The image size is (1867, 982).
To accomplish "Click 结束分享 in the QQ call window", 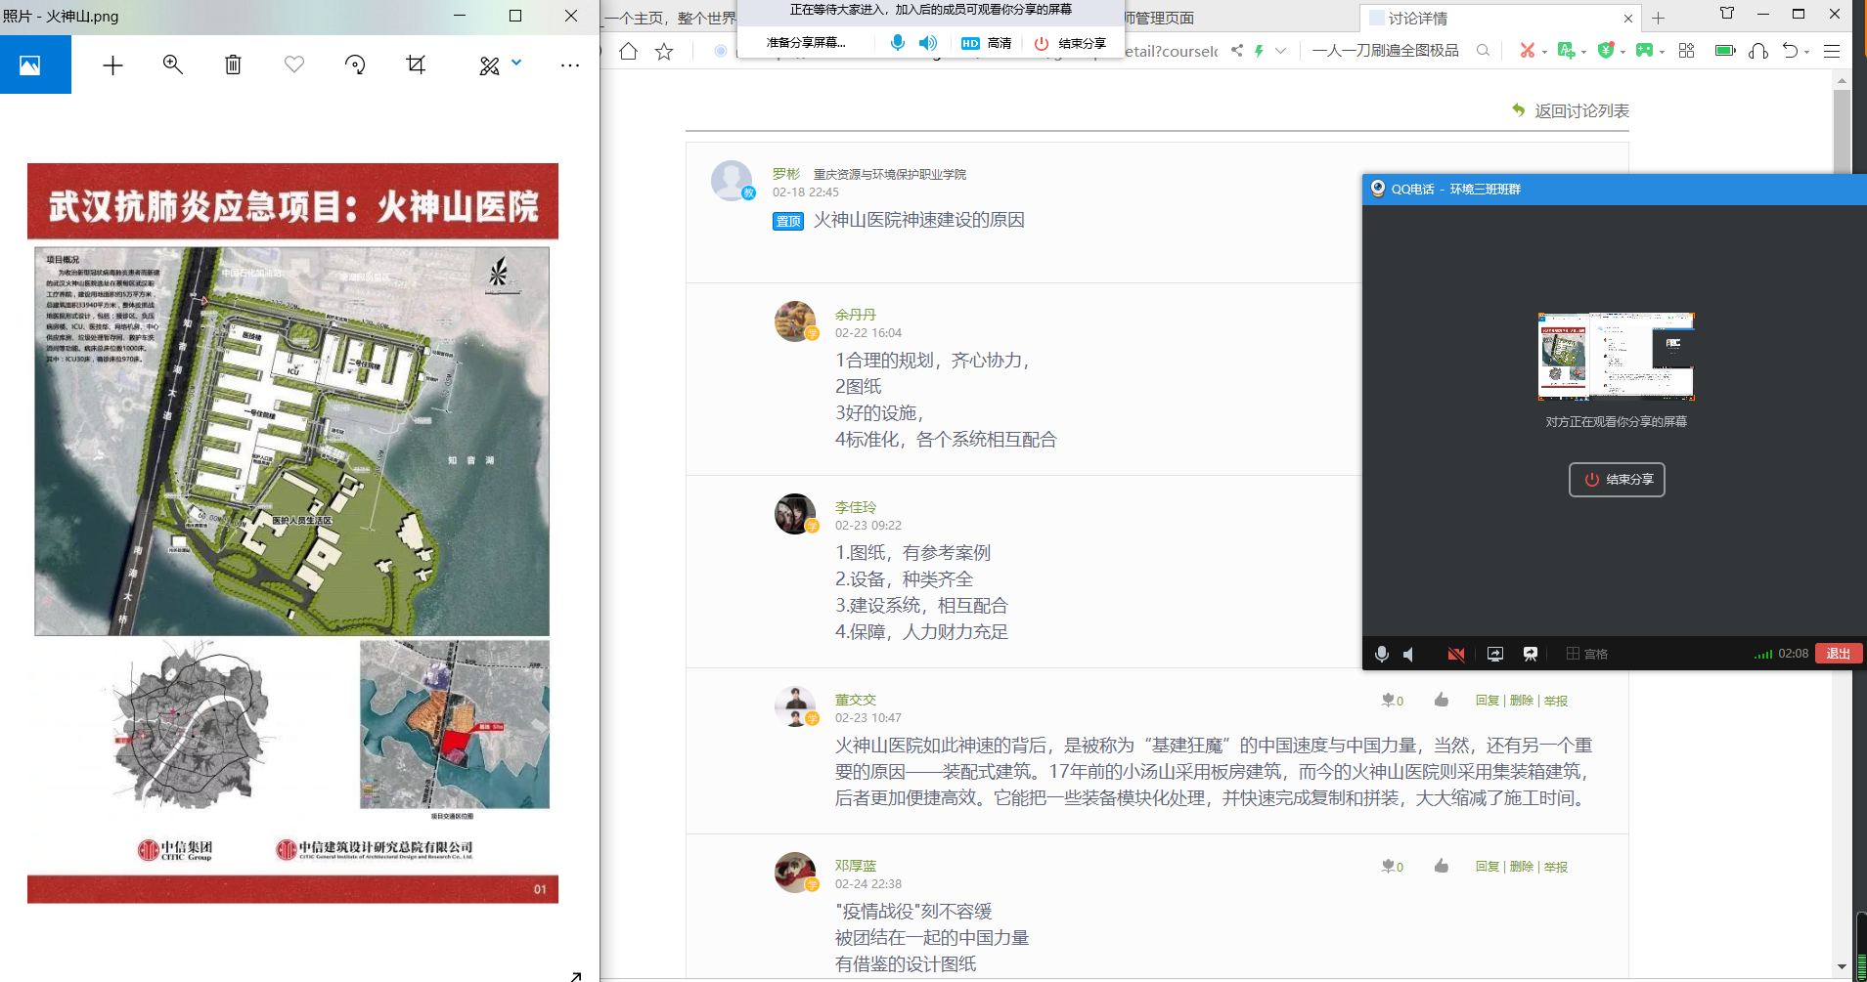I will [x=1617, y=480].
